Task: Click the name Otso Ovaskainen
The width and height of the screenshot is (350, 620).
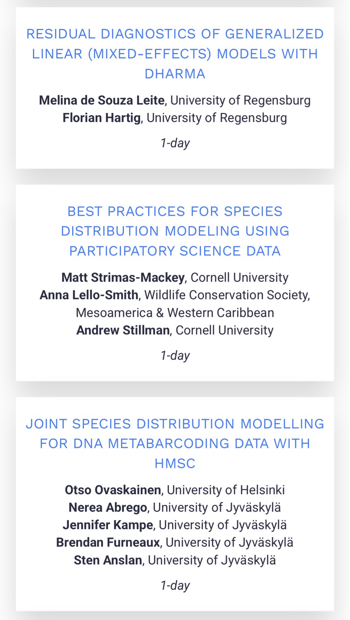Action: coord(113,490)
